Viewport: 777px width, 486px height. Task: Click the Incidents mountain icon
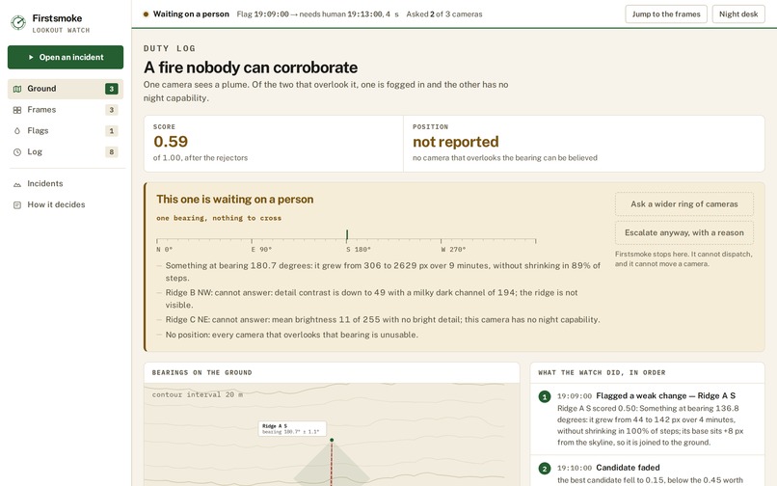(x=17, y=184)
